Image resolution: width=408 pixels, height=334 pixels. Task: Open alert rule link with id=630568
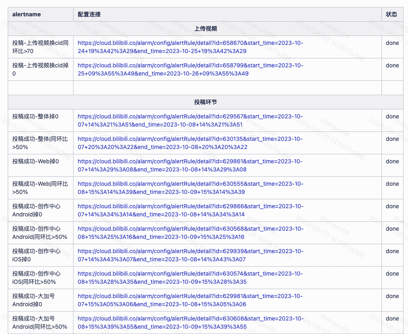(190, 233)
